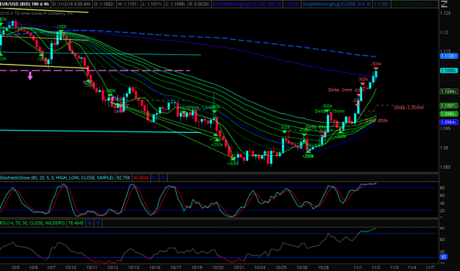
Task: Click the blue 1.1135 price axis bubble
Action: coord(448,56)
